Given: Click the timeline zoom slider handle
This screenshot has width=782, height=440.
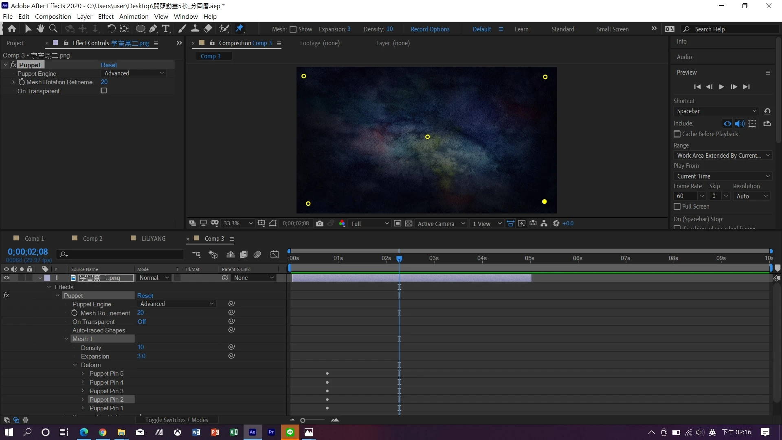Looking at the screenshot, I should (303, 420).
